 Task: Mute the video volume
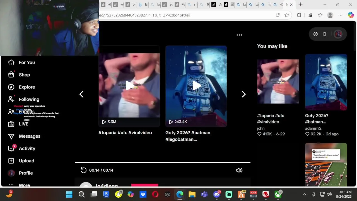(x=239, y=170)
